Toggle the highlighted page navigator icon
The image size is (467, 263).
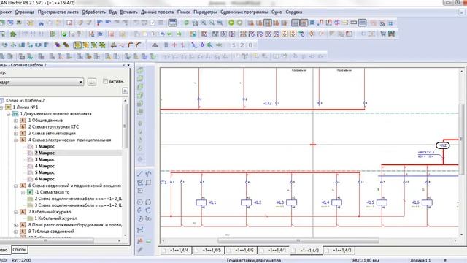[172, 23]
